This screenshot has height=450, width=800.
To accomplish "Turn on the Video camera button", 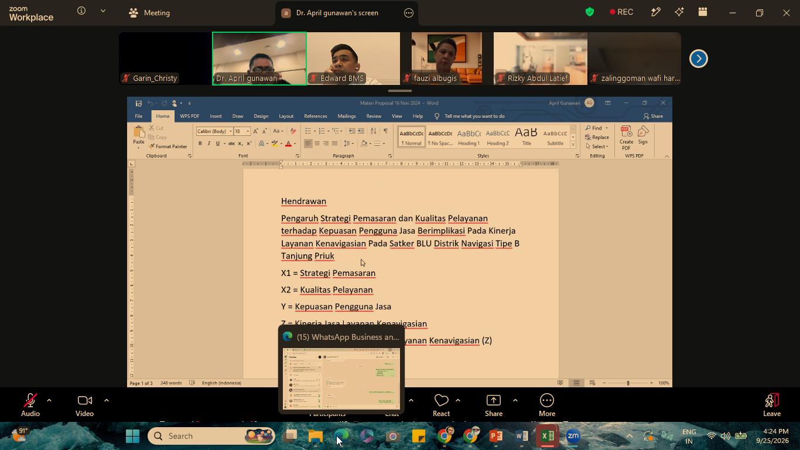I will [x=84, y=401].
